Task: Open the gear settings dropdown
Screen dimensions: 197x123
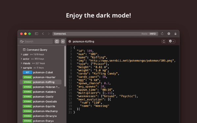Action: point(171,41)
